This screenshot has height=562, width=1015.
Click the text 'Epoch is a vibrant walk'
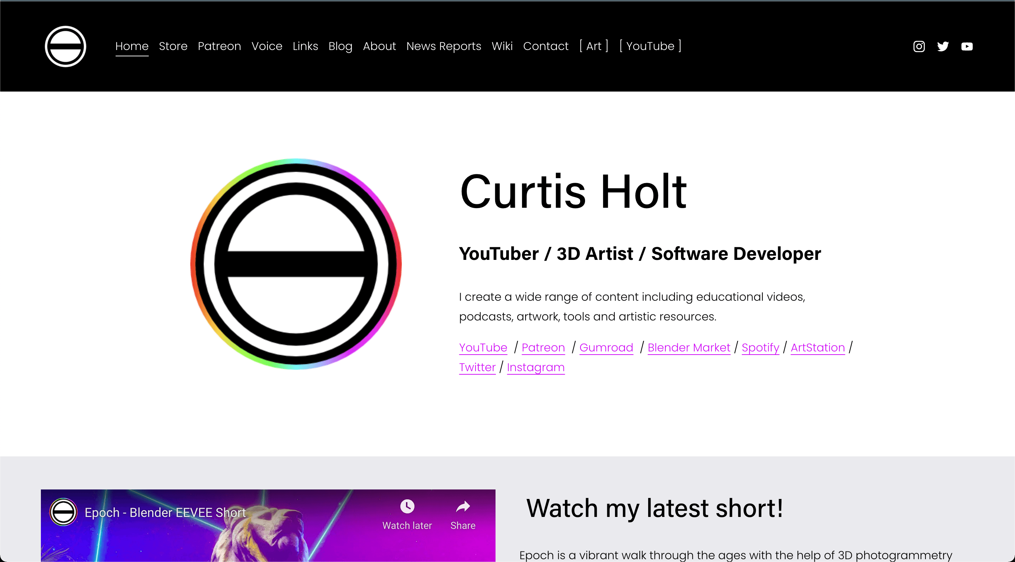pyautogui.click(x=583, y=555)
